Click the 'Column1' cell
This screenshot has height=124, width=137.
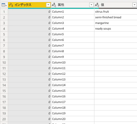point(73,12)
